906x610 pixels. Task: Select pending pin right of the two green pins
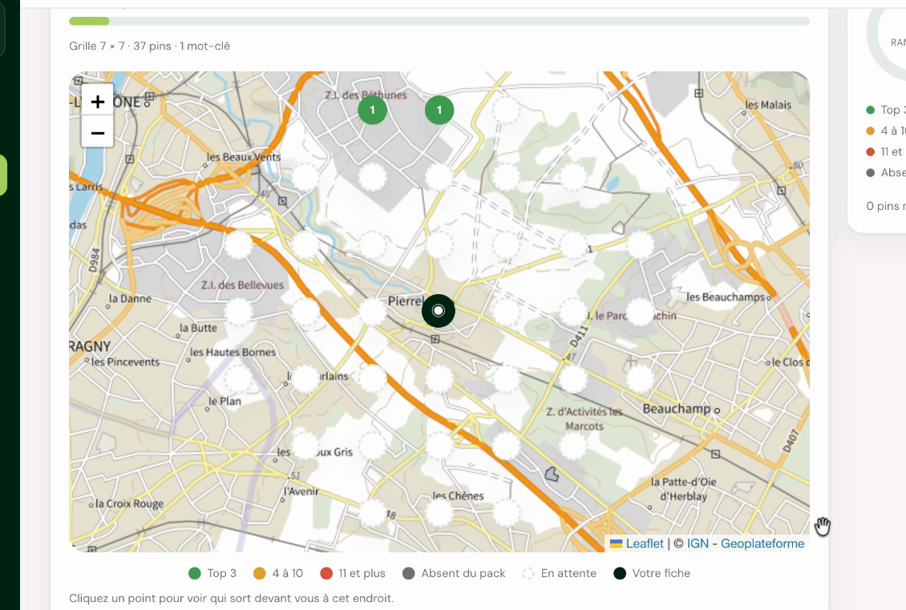[x=506, y=110]
